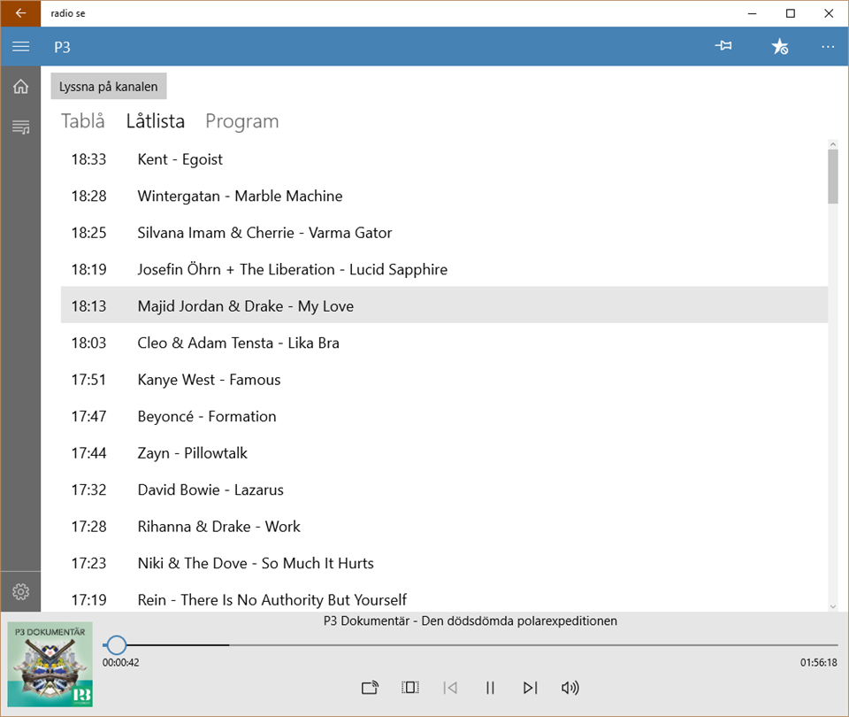Pause the P3 Dokumentär playback
This screenshot has width=849, height=717.
[490, 688]
